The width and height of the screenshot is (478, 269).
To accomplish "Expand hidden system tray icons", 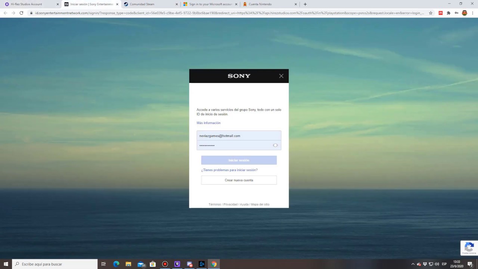I will 413,264.
